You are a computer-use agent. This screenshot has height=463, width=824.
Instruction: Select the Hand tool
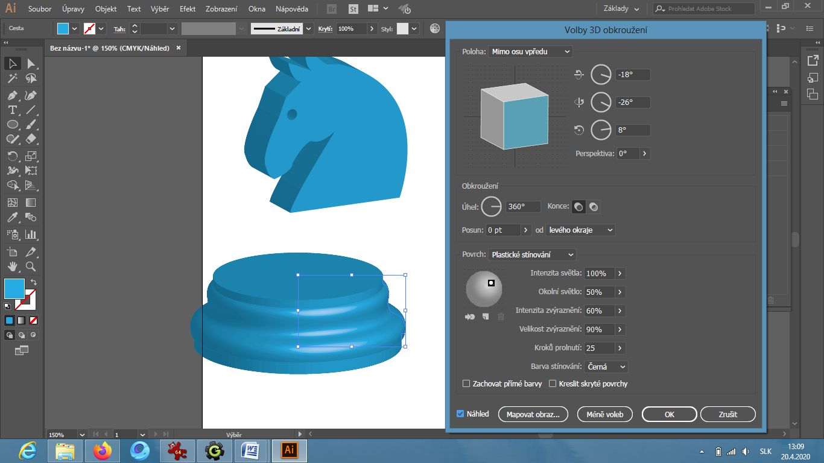(12, 266)
